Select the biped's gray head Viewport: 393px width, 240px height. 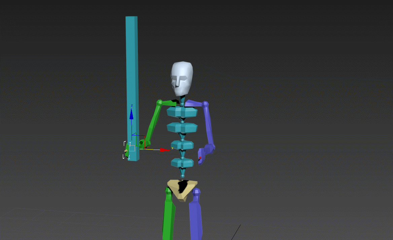[x=182, y=78]
